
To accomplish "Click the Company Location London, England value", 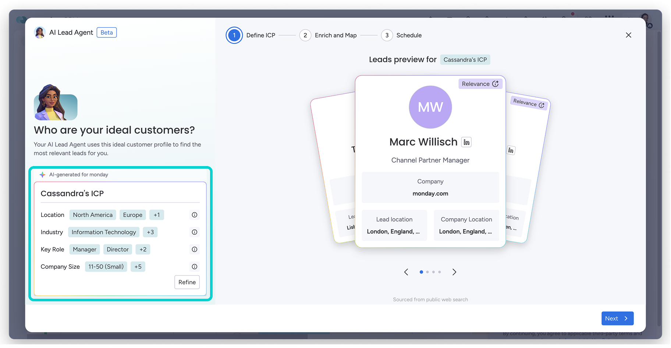I will point(465,232).
